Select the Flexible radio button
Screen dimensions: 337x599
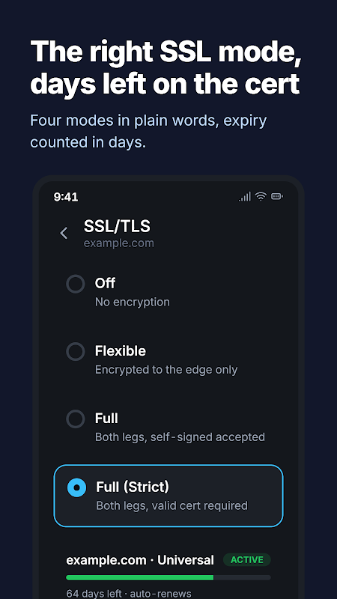pos(76,351)
